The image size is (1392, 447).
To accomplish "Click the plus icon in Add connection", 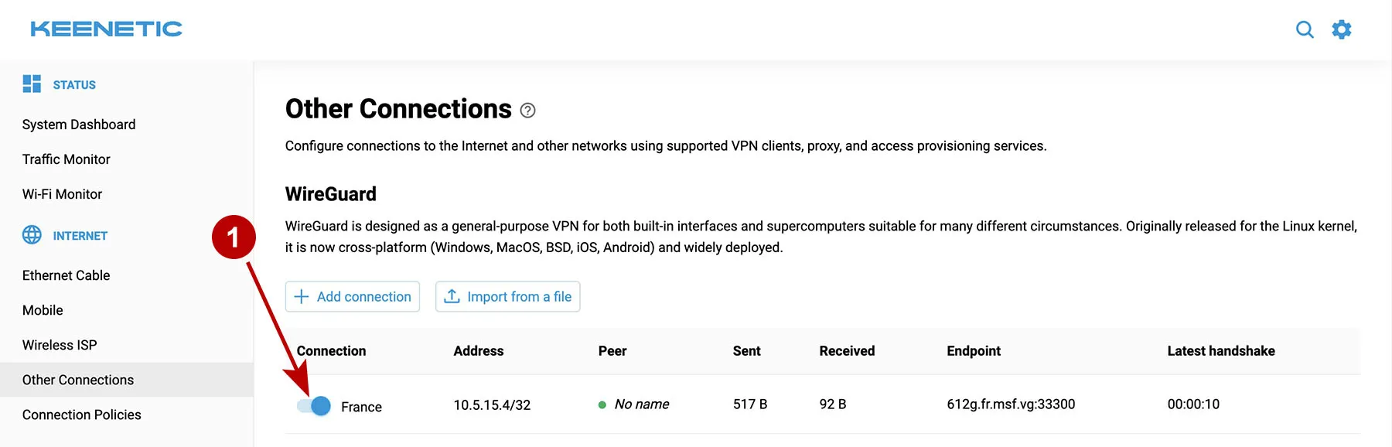I will (301, 296).
